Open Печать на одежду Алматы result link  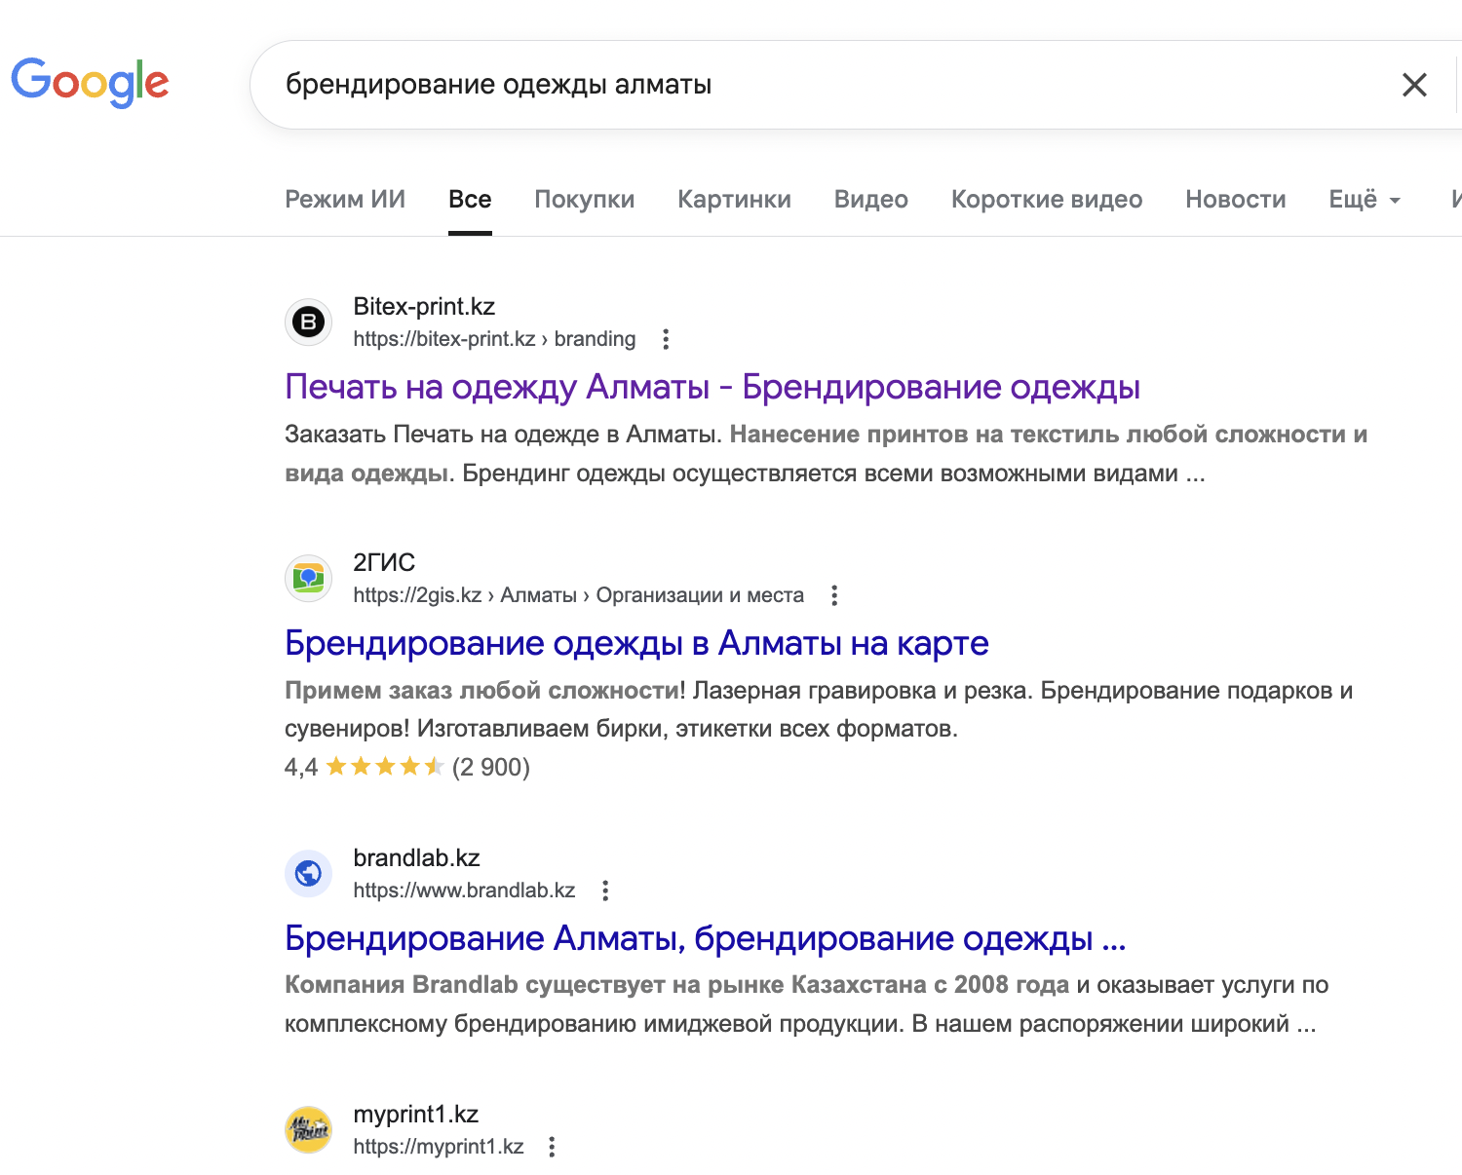712,387
